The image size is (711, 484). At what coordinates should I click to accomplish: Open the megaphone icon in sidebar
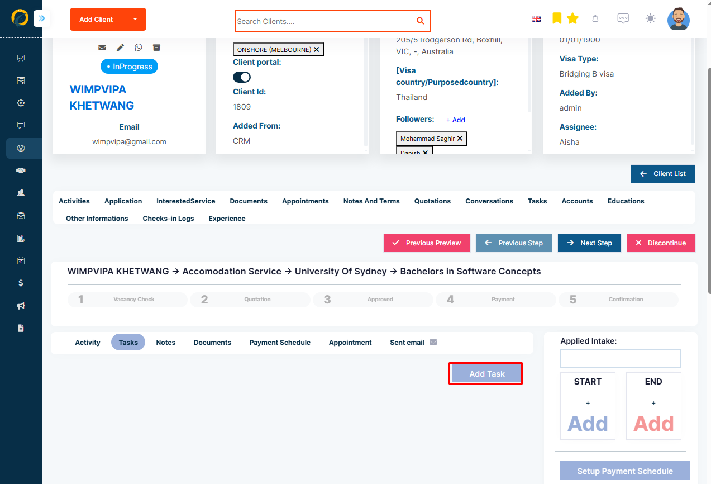21,306
